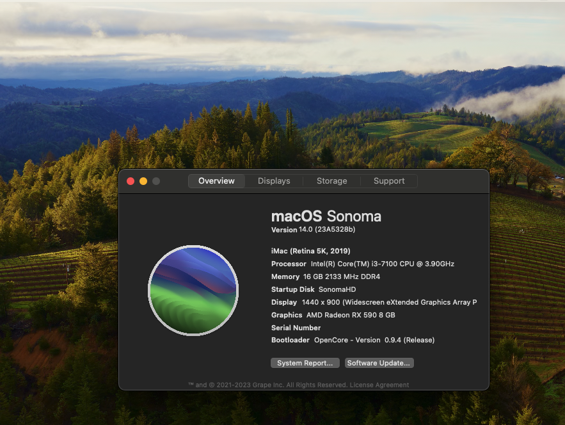The height and width of the screenshot is (425, 565).
Task: Minimize window with the yellow button
Action: coord(143,181)
